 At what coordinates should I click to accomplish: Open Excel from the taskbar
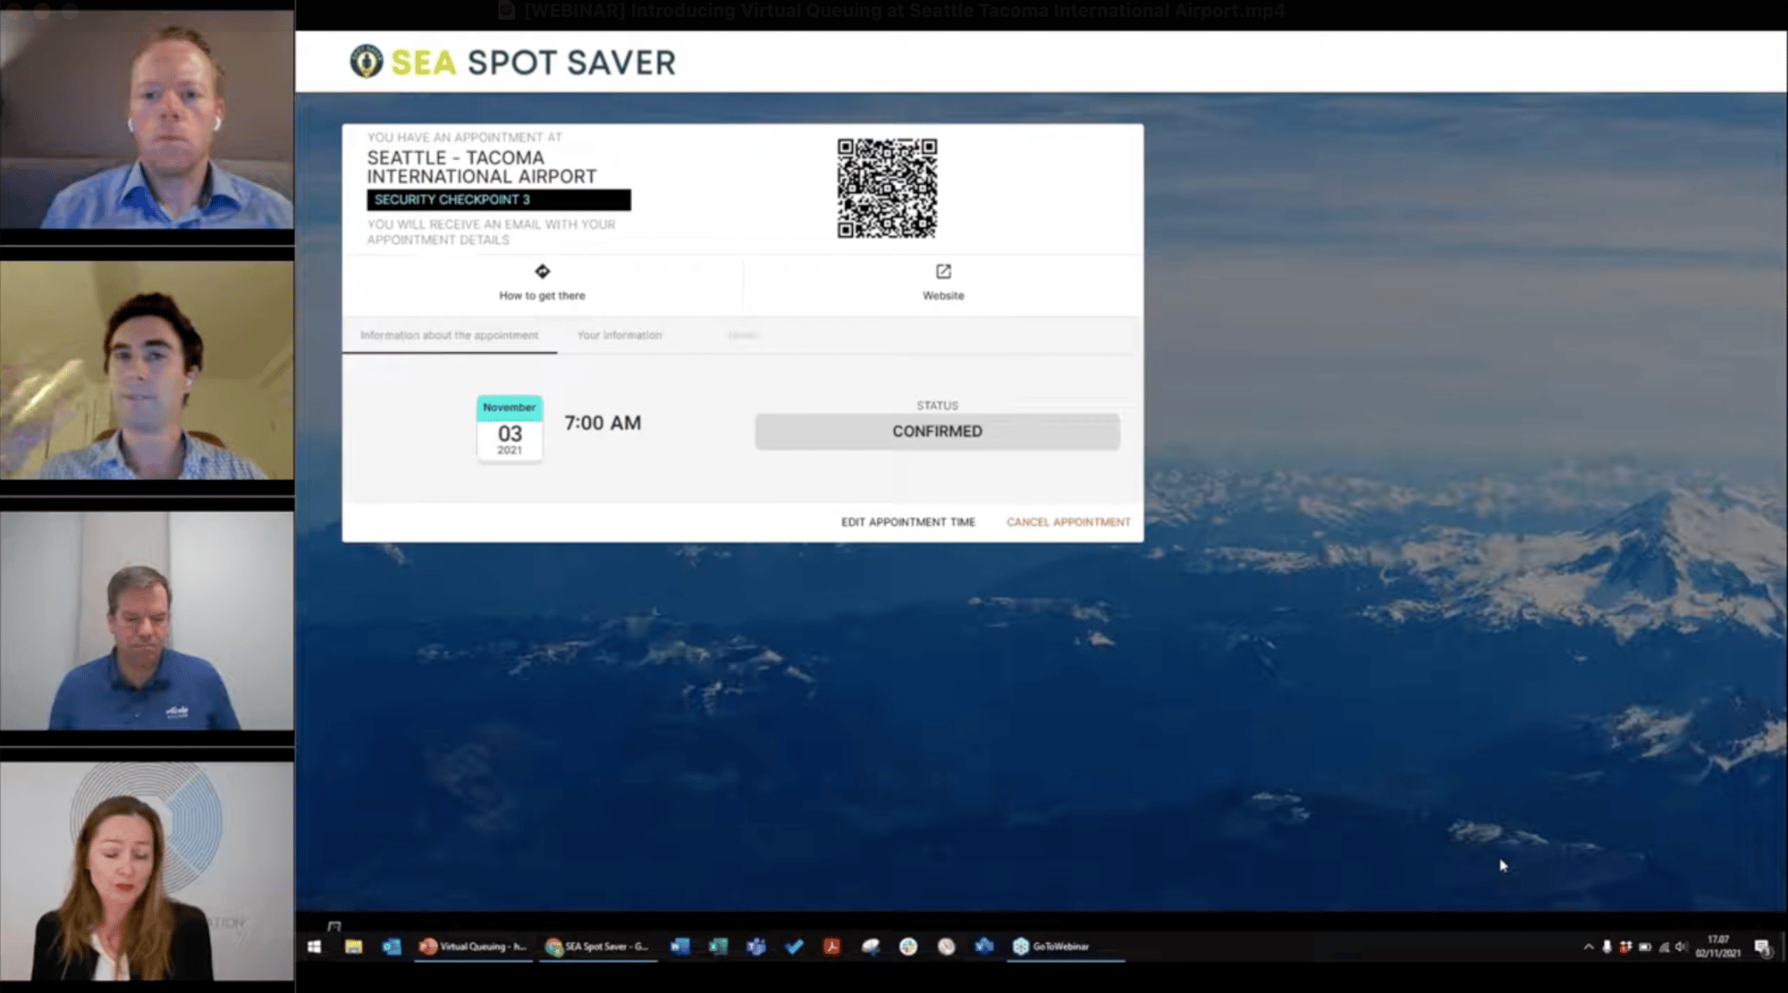718,947
